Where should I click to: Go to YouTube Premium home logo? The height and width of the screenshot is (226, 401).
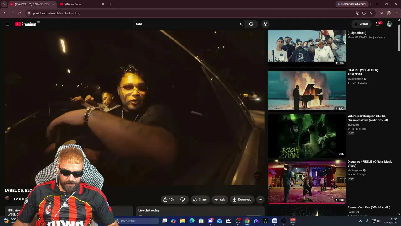[x=26, y=24]
